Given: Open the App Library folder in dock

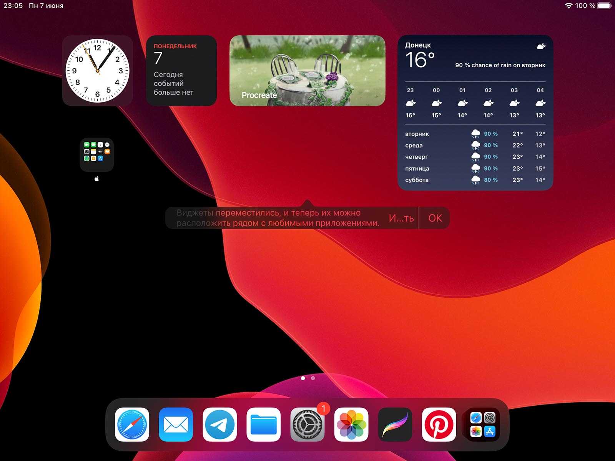Looking at the screenshot, I should click(482, 425).
